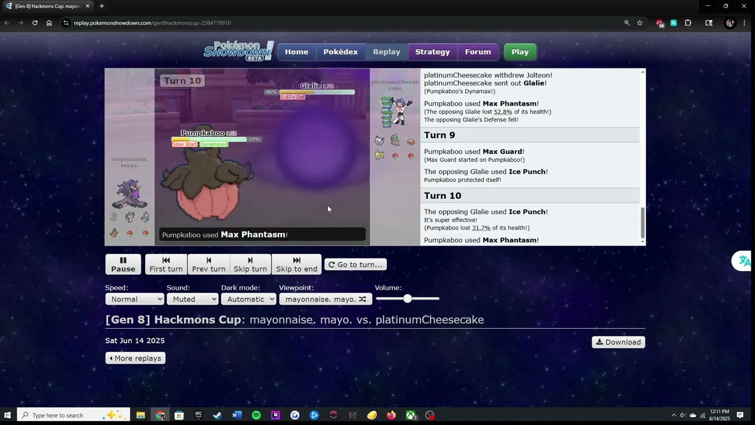The width and height of the screenshot is (755, 425).
Task: Open the Speed dropdown set to Normal
Action: (x=134, y=299)
